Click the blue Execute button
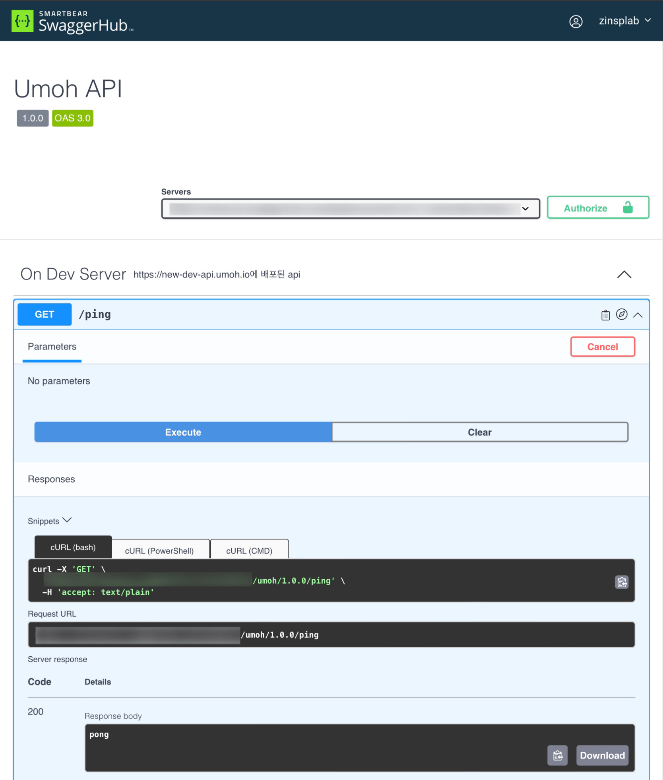The image size is (663, 780). pos(183,432)
